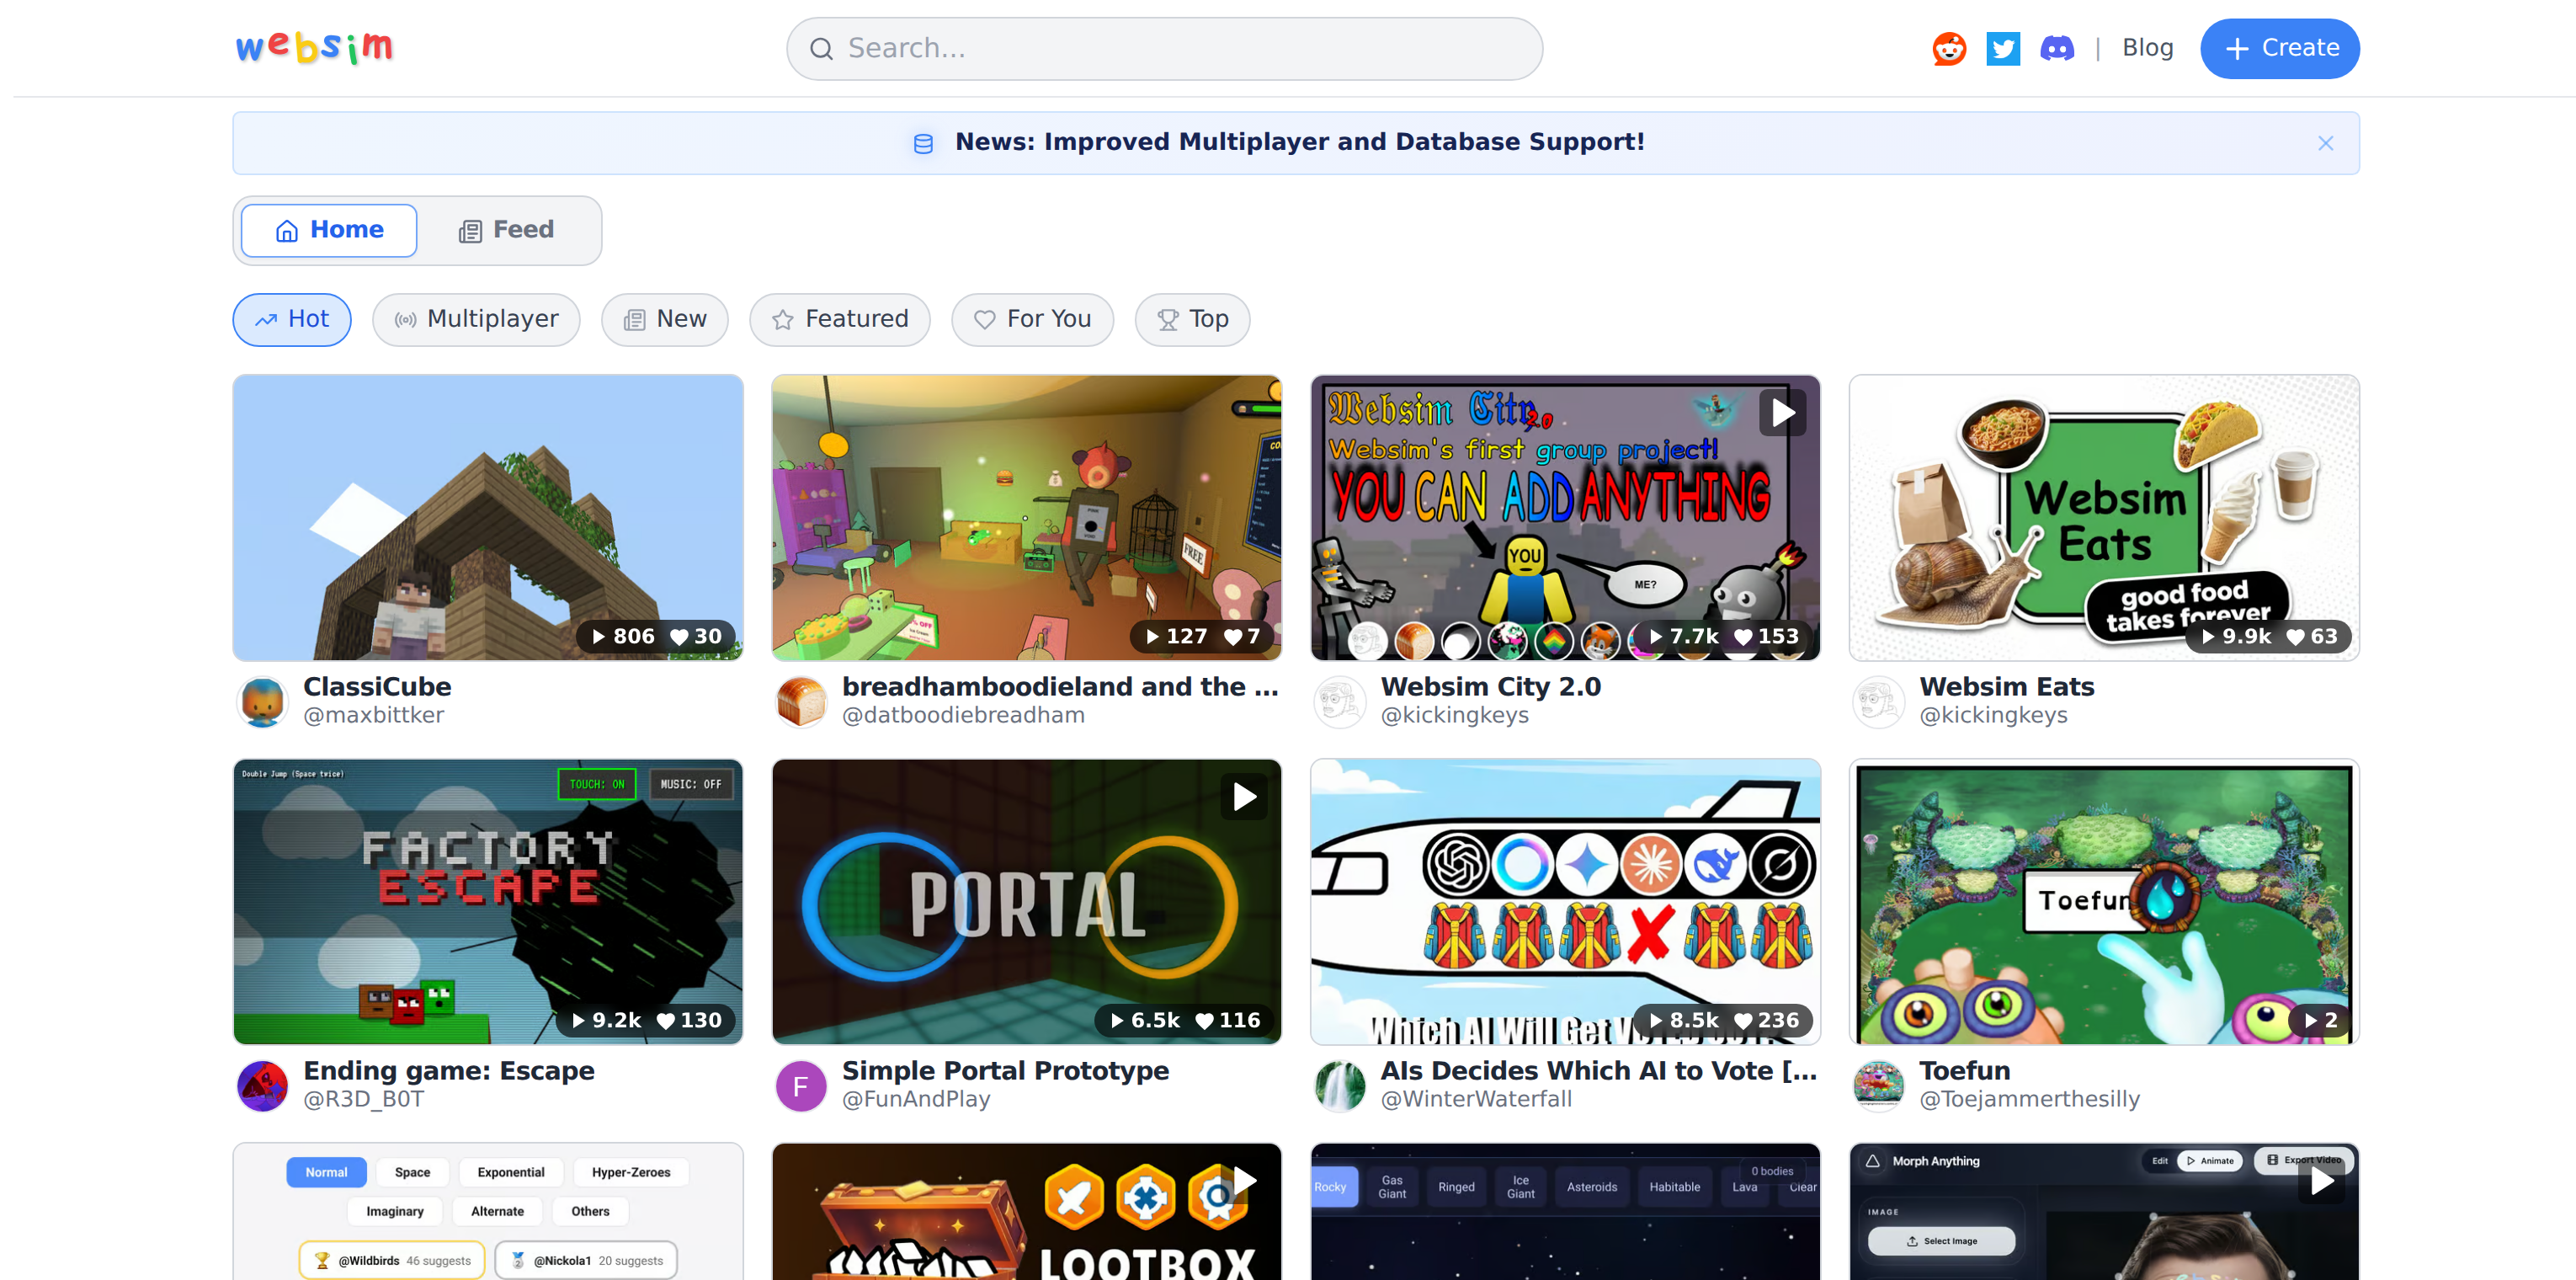Open the ClassiCube thumbnail
The width and height of the screenshot is (2576, 1280).
click(488, 517)
